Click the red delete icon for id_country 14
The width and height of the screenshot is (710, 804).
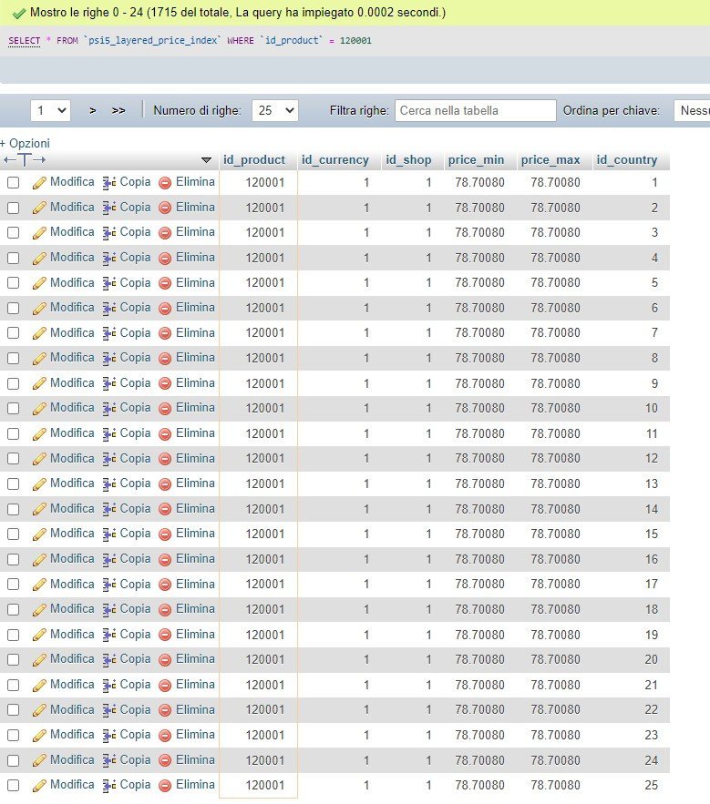165,509
